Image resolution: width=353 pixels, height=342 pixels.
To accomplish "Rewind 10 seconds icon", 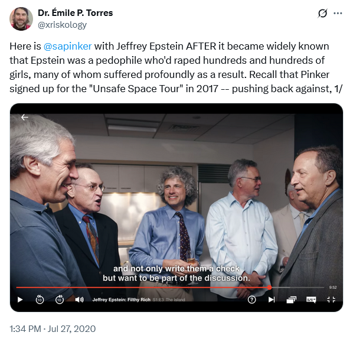I will pyautogui.click(x=40, y=299).
